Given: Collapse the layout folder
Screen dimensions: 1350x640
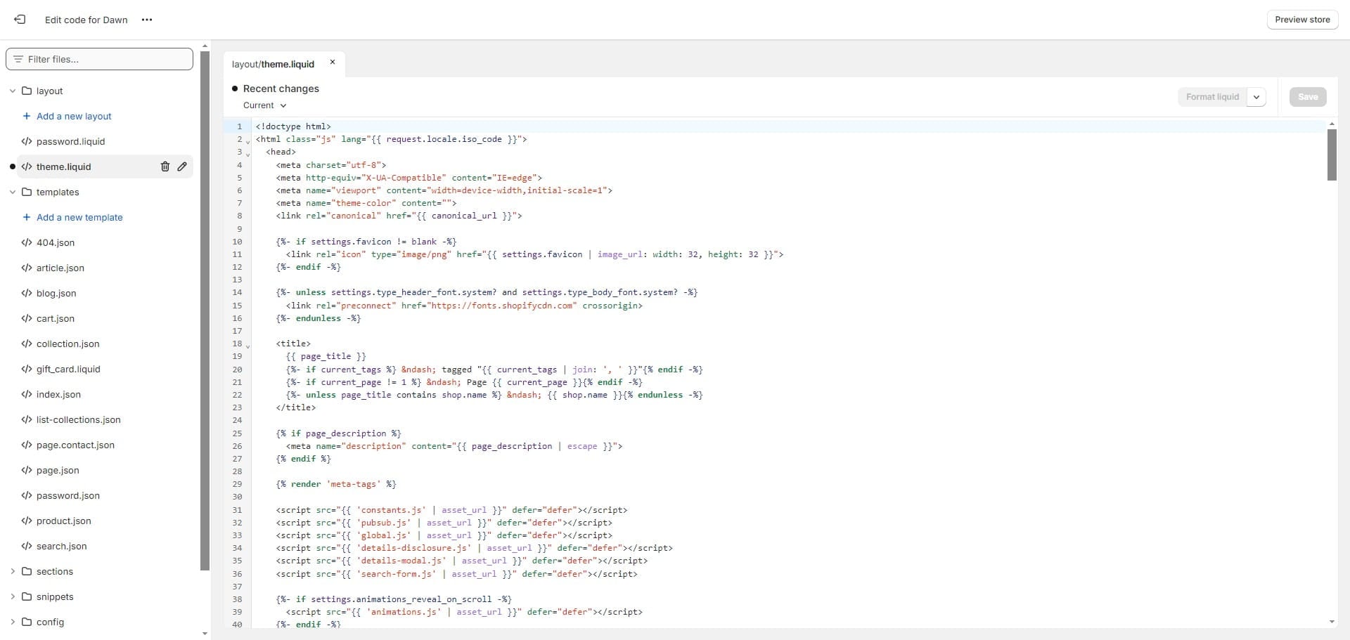Looking at the screenshot, I should click(x=13, y=91).
